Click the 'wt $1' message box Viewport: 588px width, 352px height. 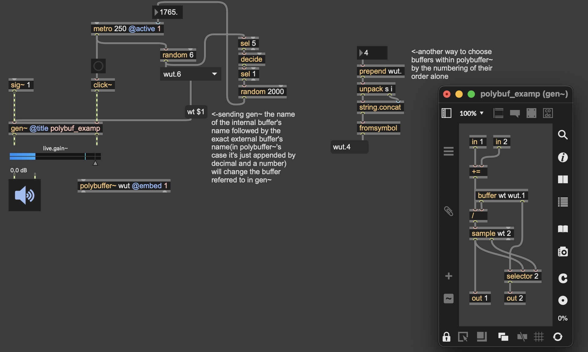coord(196,112)
